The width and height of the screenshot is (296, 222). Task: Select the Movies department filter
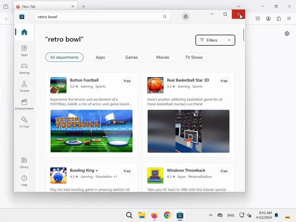(x=163, y=57)
